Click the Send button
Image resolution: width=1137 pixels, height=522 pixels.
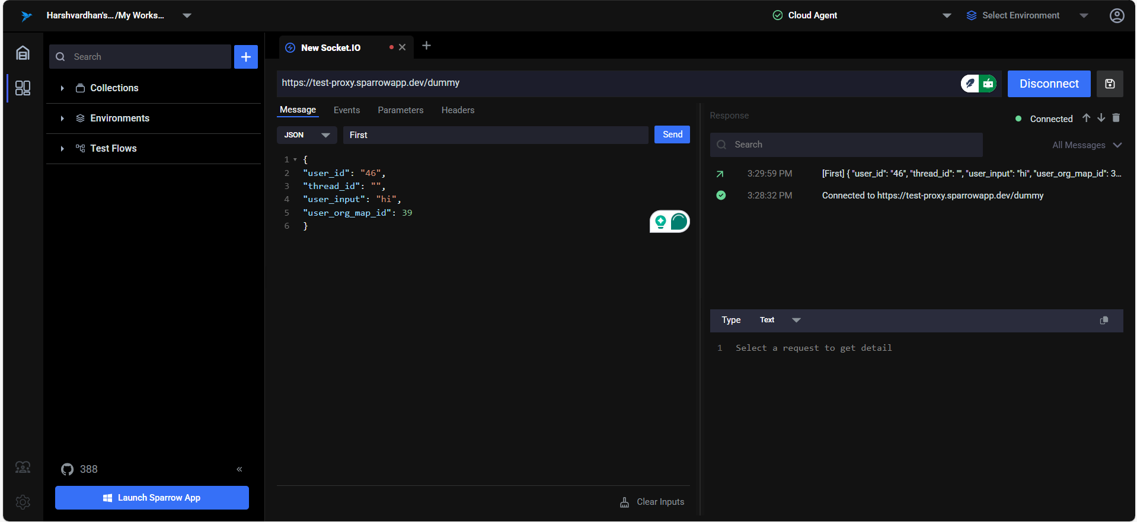pyautogui.click(x=672, y=134)
